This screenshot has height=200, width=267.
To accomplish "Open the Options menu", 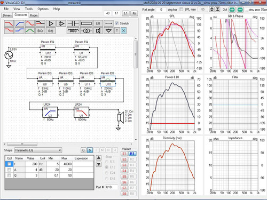I will pyautogui.click(x=43, y=9).
